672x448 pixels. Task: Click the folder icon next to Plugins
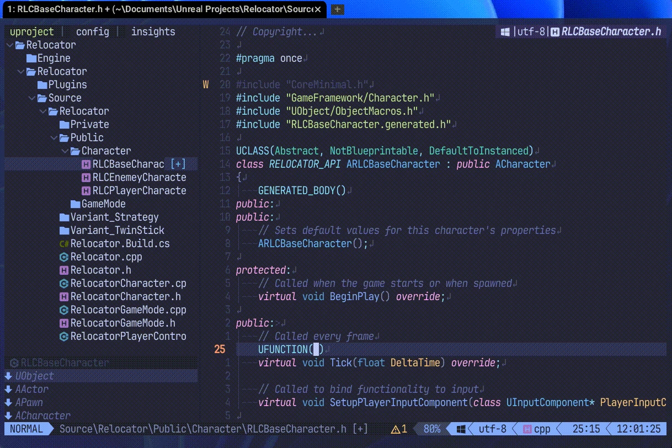click(x=41, y=84)
